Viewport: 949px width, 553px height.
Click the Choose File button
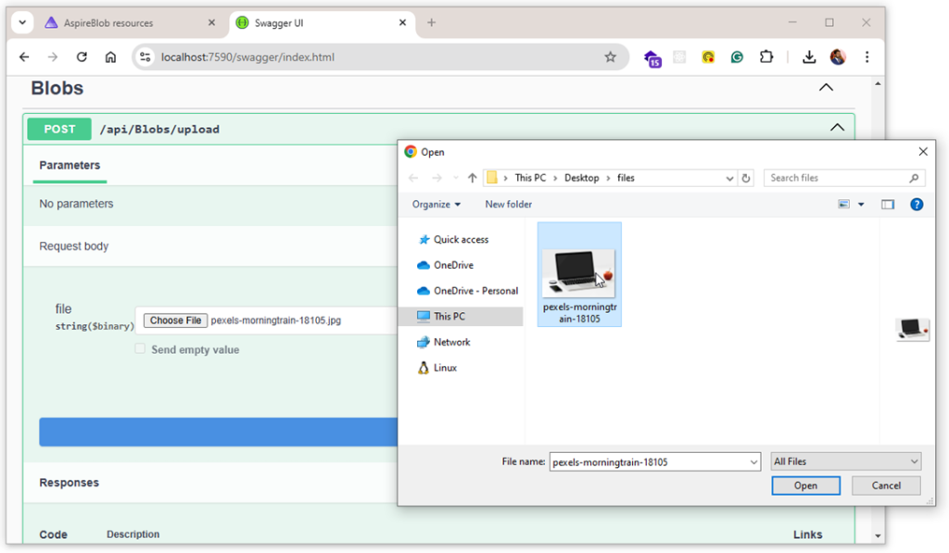tap(173, 320)
